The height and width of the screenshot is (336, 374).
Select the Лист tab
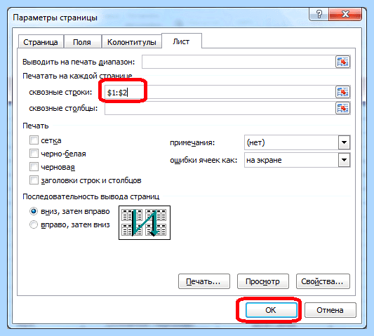click(x=182, y=41)
